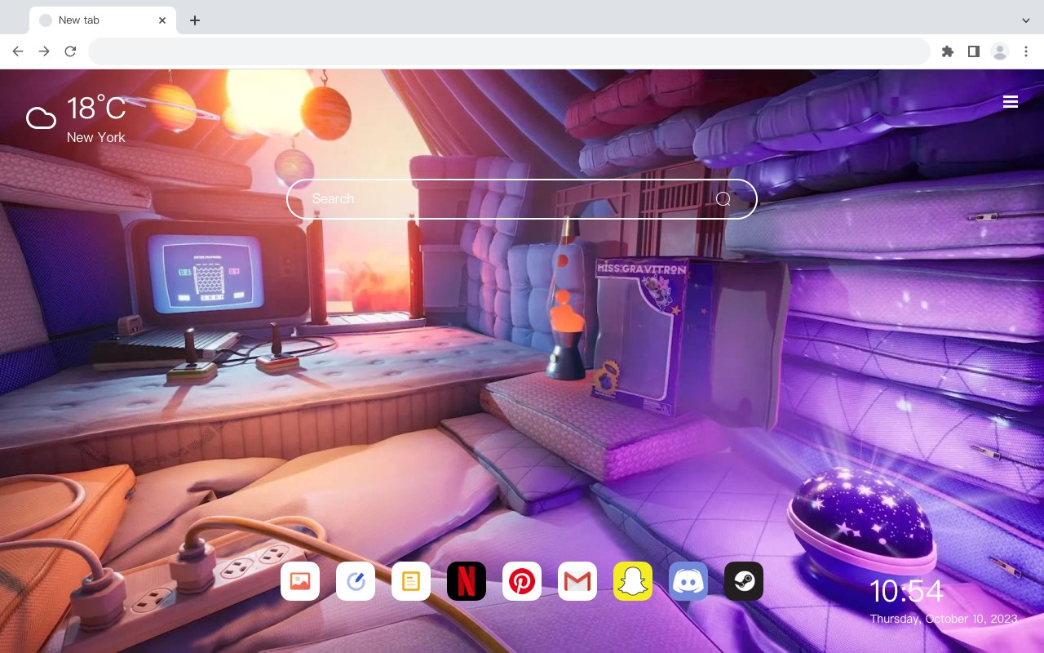Click the Thursday, October 10, 2023 date
Viewport: 1044px width, 653px height.
tap(944, 619)
